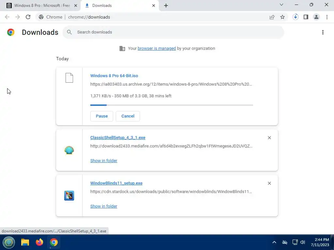Image resolution: width=334 pixels, height=250 pixels.
Task: Click the archive.org source URL text
Action: click(171, 84)
